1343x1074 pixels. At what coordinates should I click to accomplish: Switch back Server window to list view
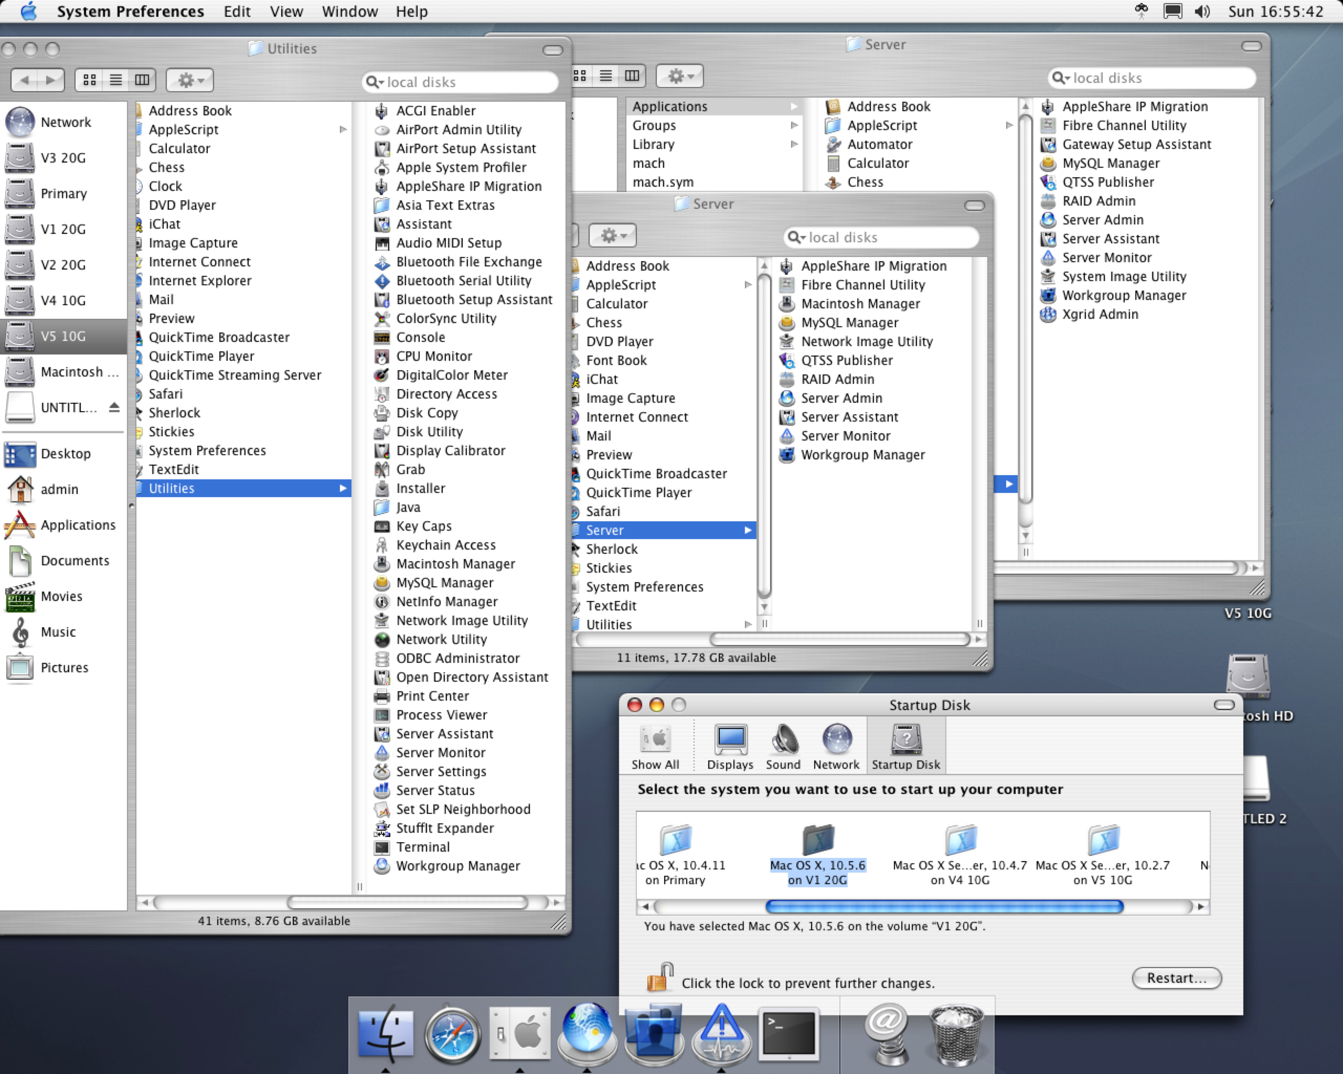[605, 76]
